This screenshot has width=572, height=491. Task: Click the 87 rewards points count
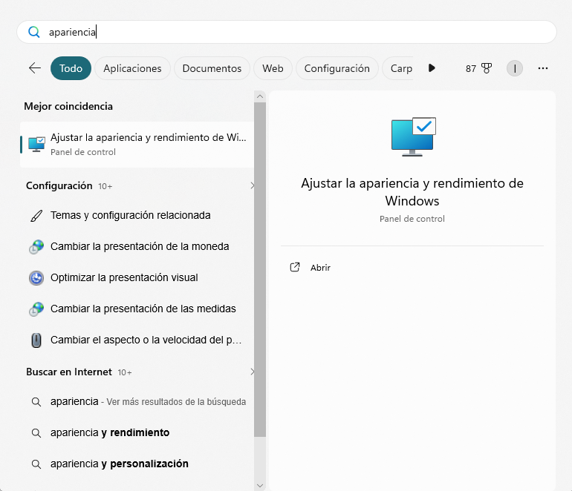[470, 68]
